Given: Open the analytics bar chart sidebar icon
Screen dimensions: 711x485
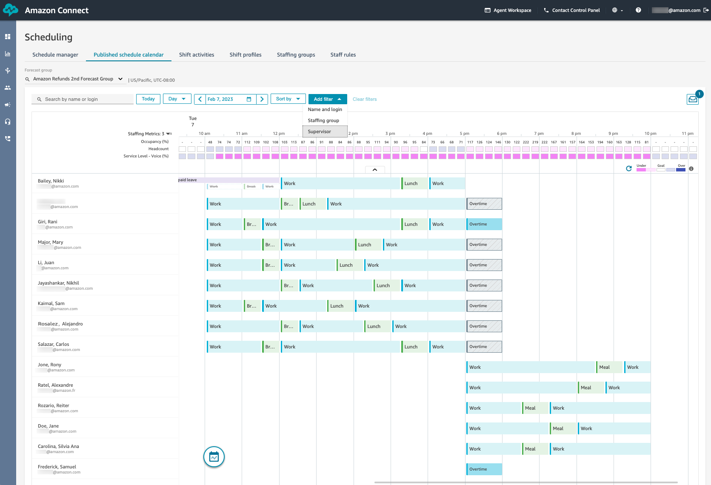Looking at the screenshot, I should point(8,54).
